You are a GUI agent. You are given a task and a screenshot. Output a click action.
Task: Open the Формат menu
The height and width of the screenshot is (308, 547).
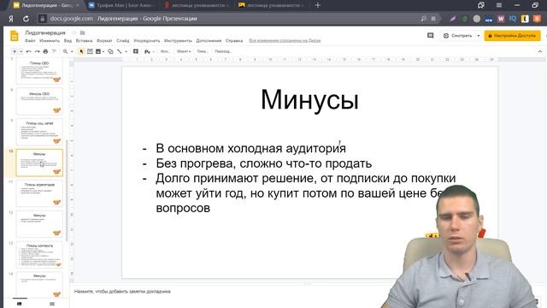pyautogui.click(x=104, y=41)
